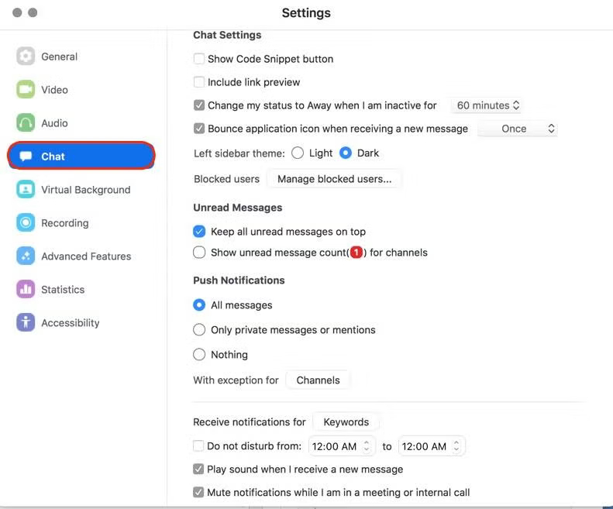Open the Statistics bar chart icon
The width and height of the screenshot is (613, 509).
(x=26, y=290)
